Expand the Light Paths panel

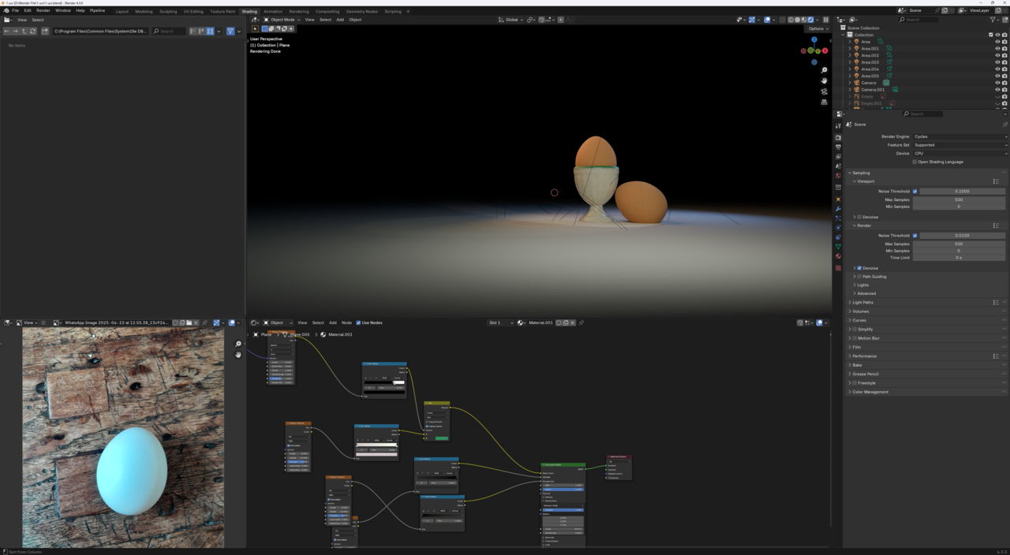[862, 302]
